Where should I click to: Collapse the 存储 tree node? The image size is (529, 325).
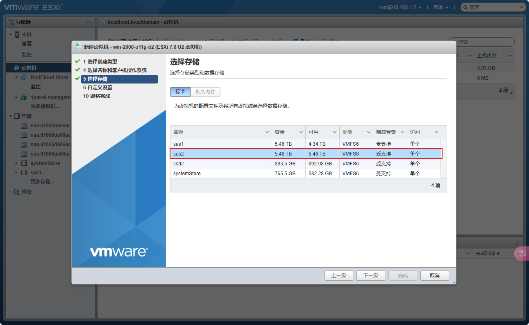11,117
